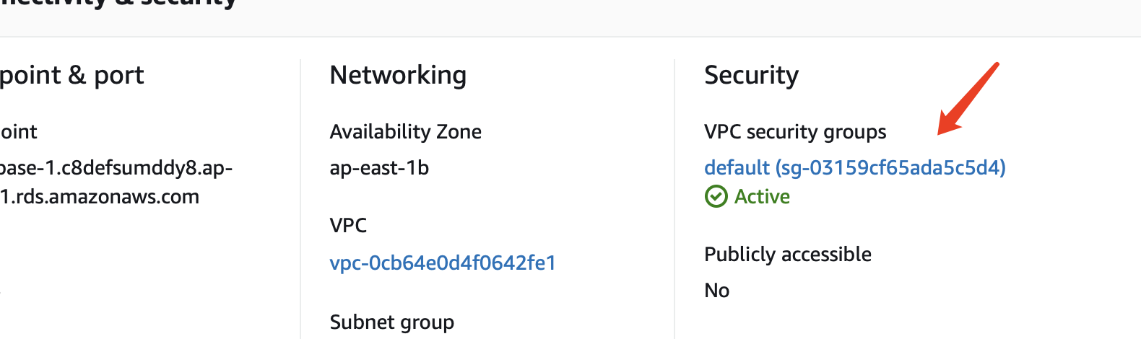Click the Subnet group label
1141x339 pixels.
pyautogui.click(x=391, y=322)
